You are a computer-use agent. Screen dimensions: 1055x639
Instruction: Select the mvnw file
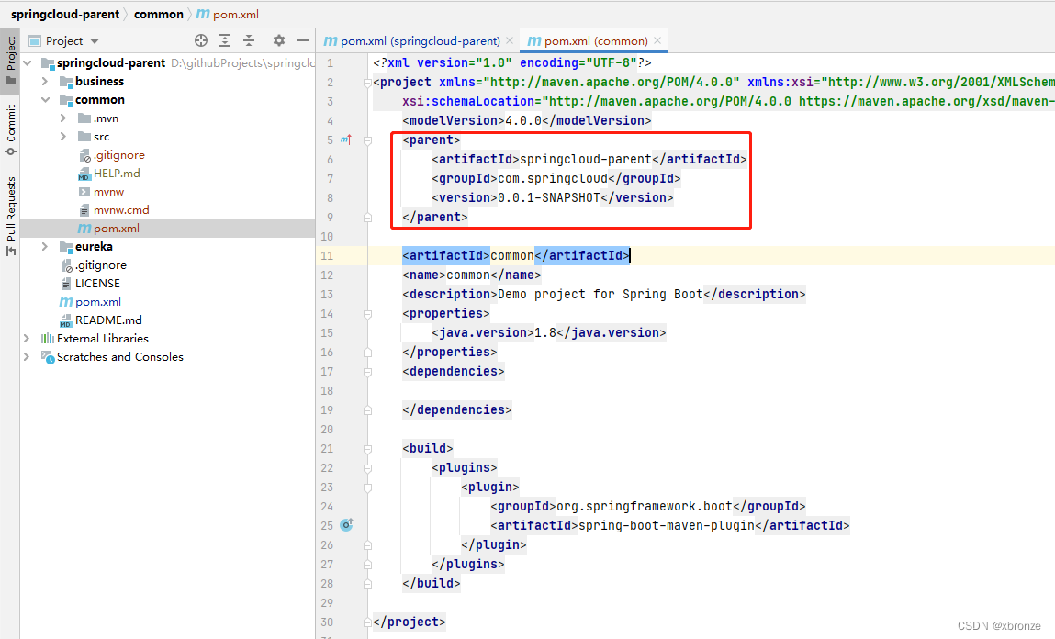click(x=108, y=192)
